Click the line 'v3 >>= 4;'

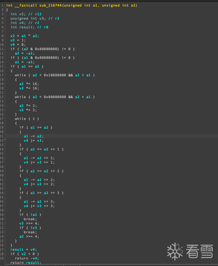pyautogui.click(x=29, y=223)
